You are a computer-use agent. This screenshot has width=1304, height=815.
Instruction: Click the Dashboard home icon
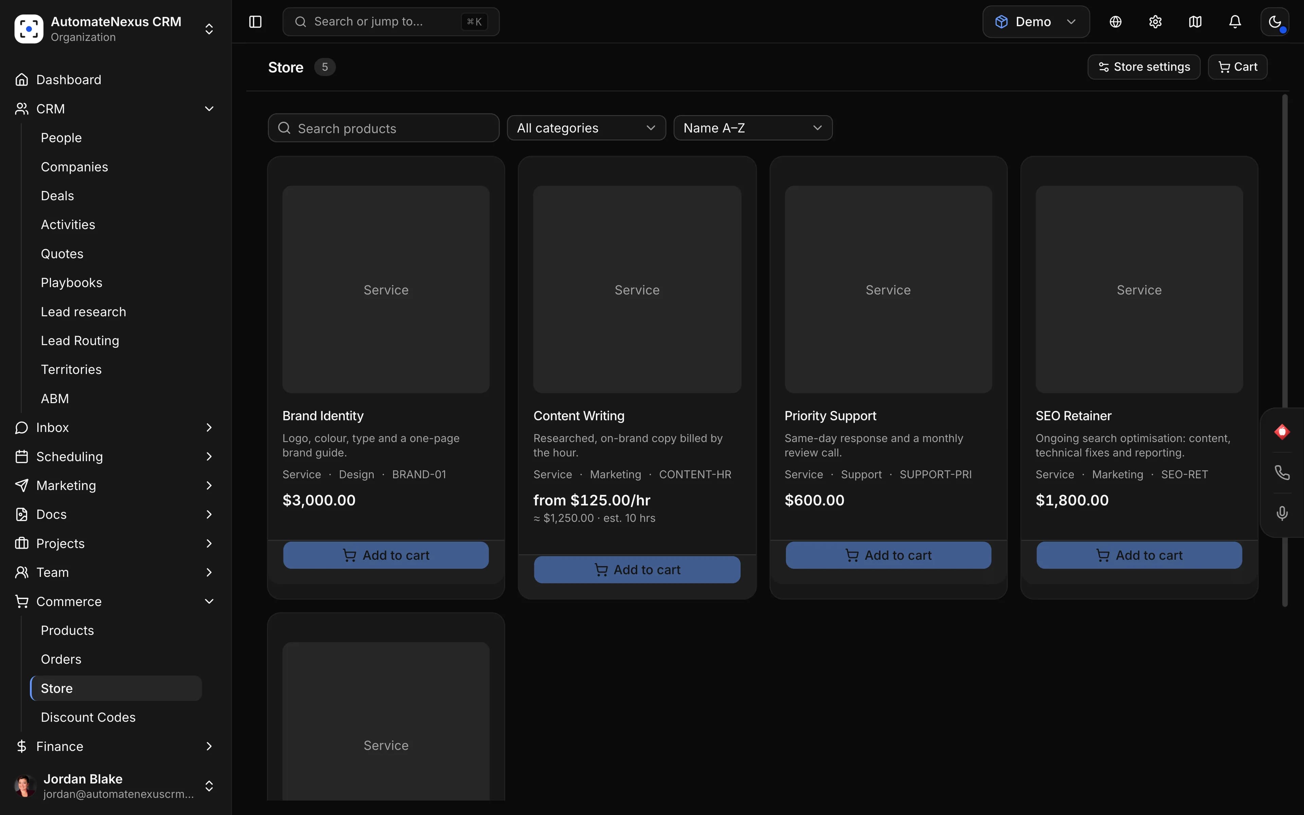pyautogui.click(x=21, y=80)
